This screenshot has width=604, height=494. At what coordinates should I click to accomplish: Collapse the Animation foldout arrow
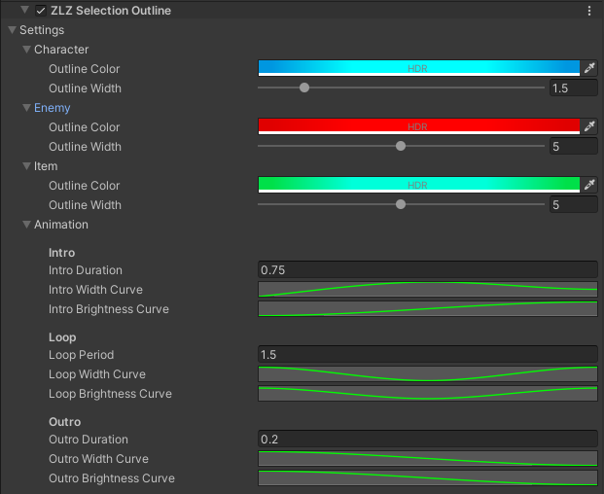pyautogui.click(x=26, y=225)
